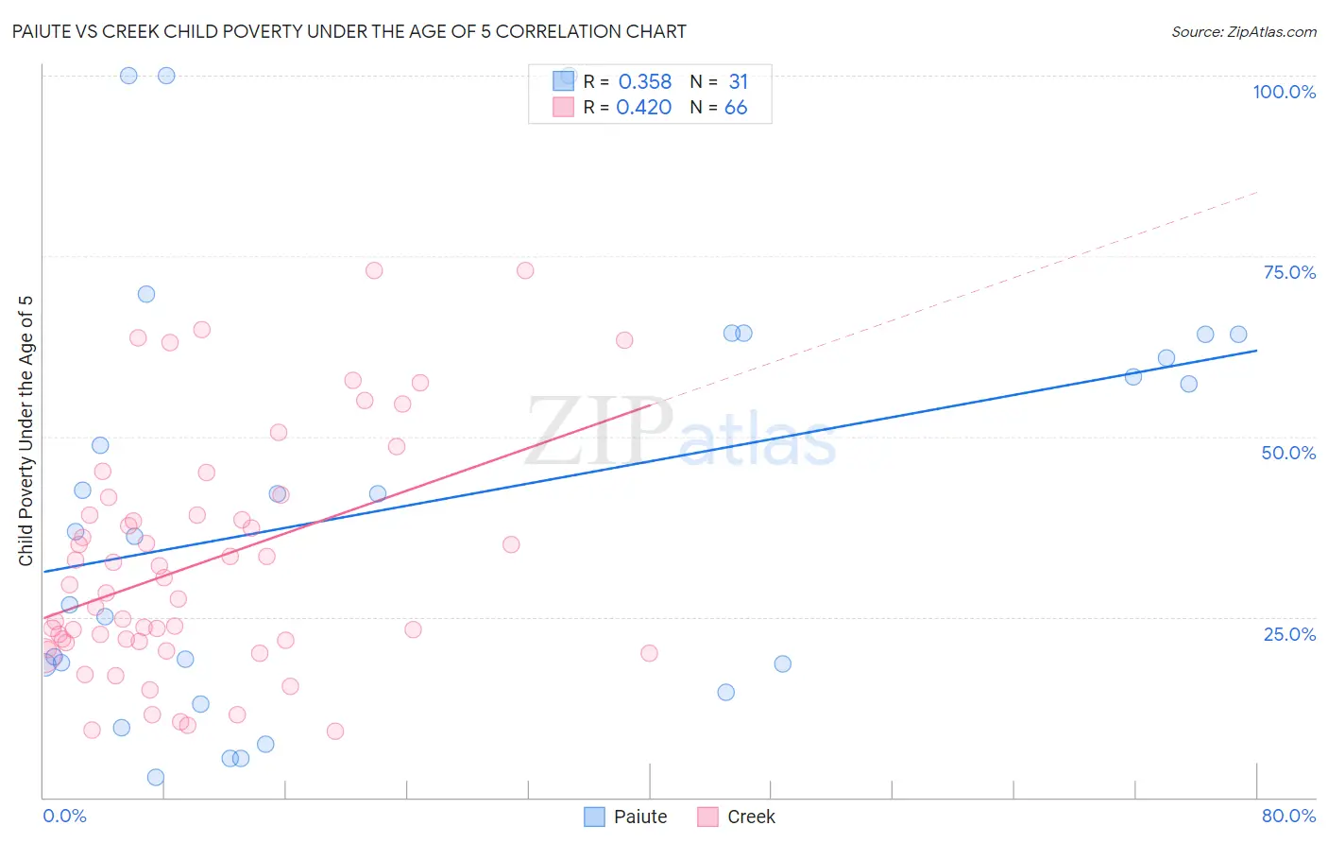Click the Creek legend swatch at bottom
Screen dimensions: 1328x843
707,817
